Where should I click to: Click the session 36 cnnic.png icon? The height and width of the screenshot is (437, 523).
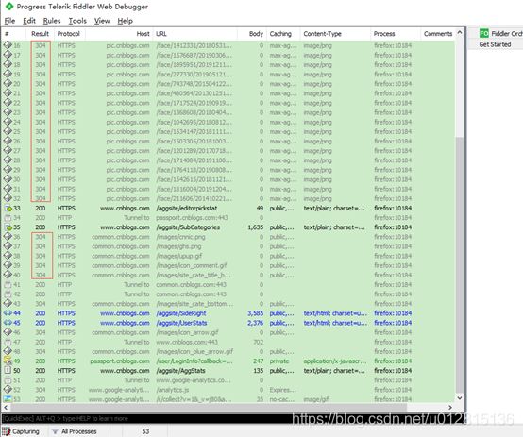[8, 237]
